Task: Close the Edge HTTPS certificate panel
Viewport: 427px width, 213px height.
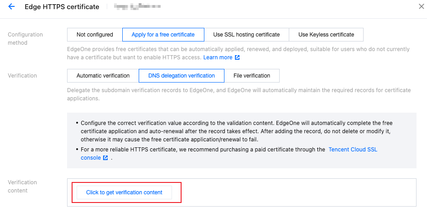Action: click(421, 6)
